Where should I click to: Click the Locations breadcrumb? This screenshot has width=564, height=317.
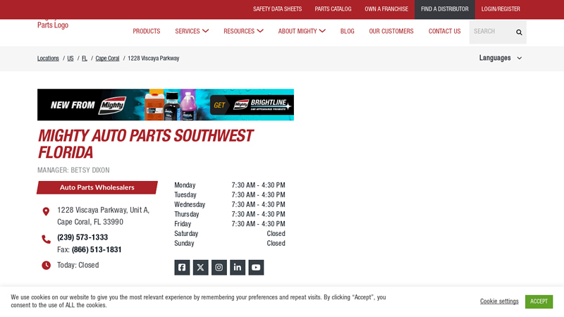point(48,58)
